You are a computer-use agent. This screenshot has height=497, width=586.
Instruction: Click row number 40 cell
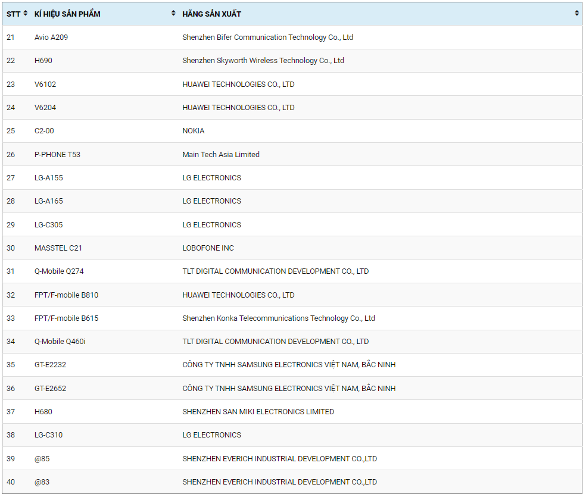(x=11, y=482)
